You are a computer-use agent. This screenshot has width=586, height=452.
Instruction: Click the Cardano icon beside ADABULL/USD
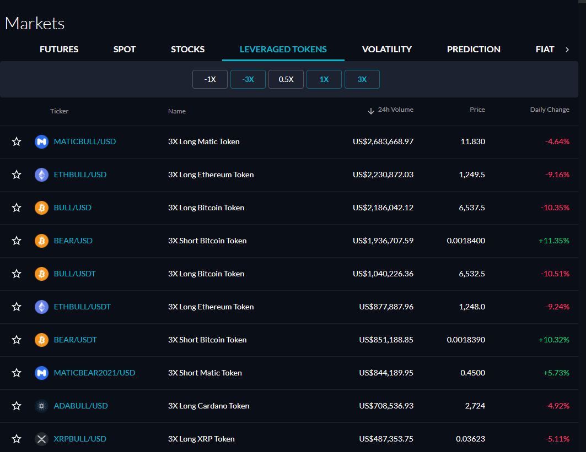click(x=41, y=406)
